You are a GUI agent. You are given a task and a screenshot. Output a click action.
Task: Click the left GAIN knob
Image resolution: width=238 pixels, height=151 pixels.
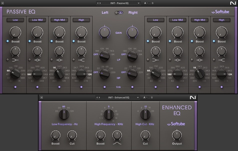click(x=104, y=32)
